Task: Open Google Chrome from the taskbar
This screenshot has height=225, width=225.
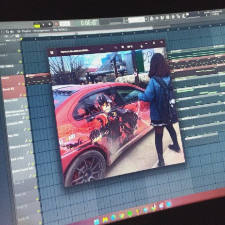Action: click(122, 215)
